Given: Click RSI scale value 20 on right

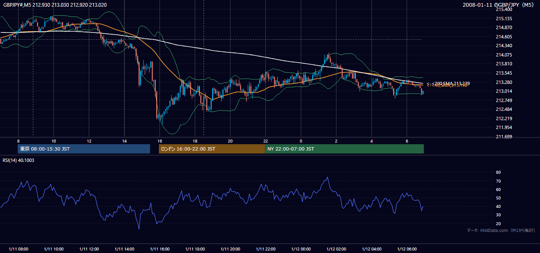Looking at the screenshot, I should 498,223.
